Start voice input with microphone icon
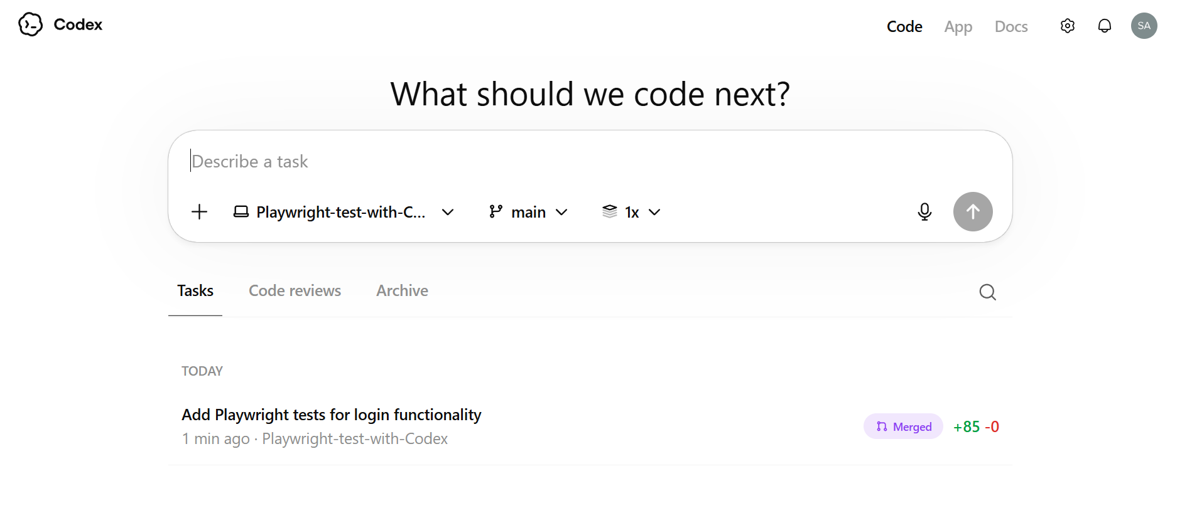The height and width of the screenshot is (513, 1192). [924, 212]
